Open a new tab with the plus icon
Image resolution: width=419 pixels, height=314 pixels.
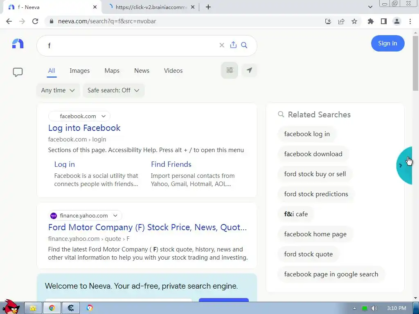[x=208, y=7]
